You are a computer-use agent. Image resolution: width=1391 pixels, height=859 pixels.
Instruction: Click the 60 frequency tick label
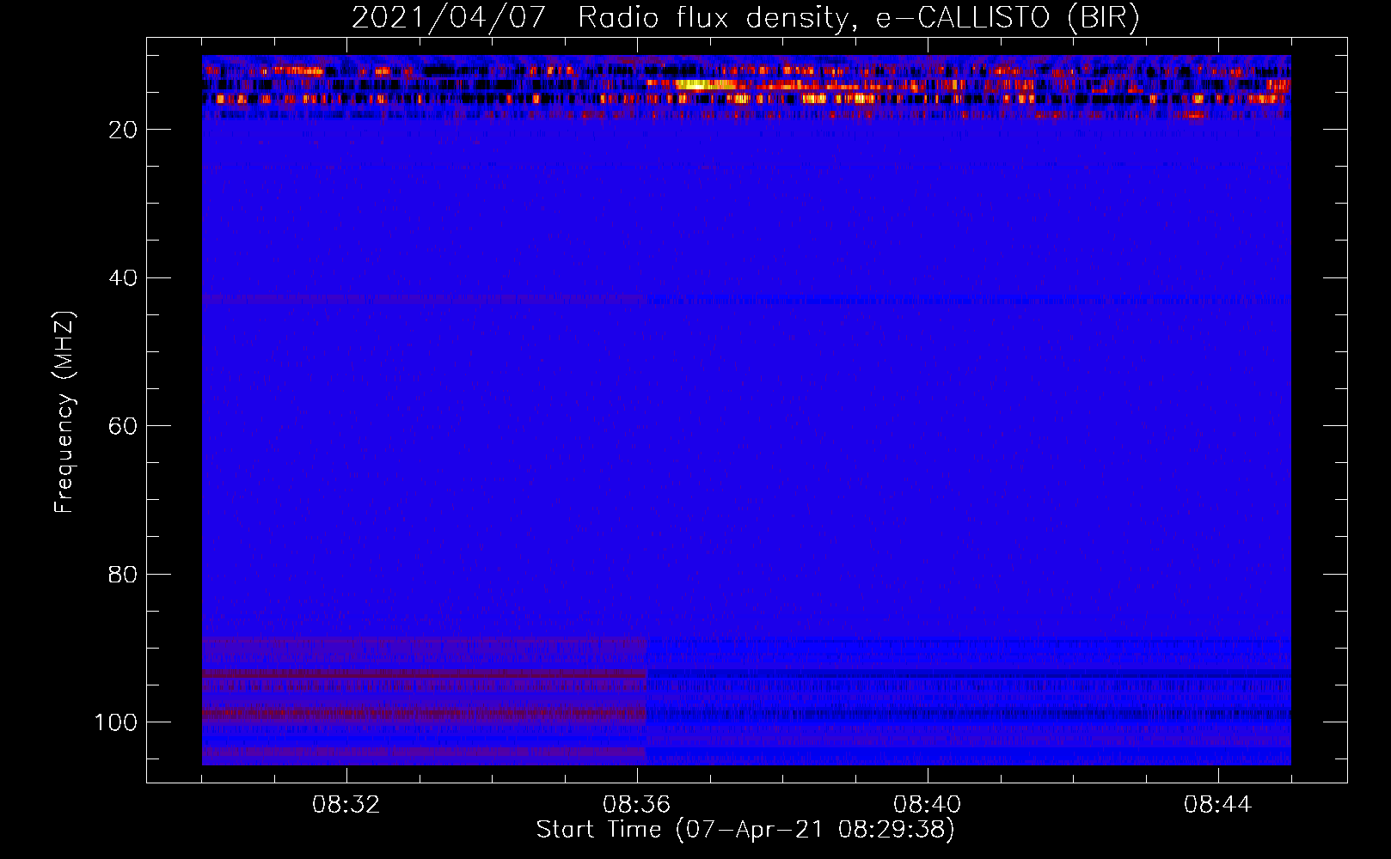(123, 426)
